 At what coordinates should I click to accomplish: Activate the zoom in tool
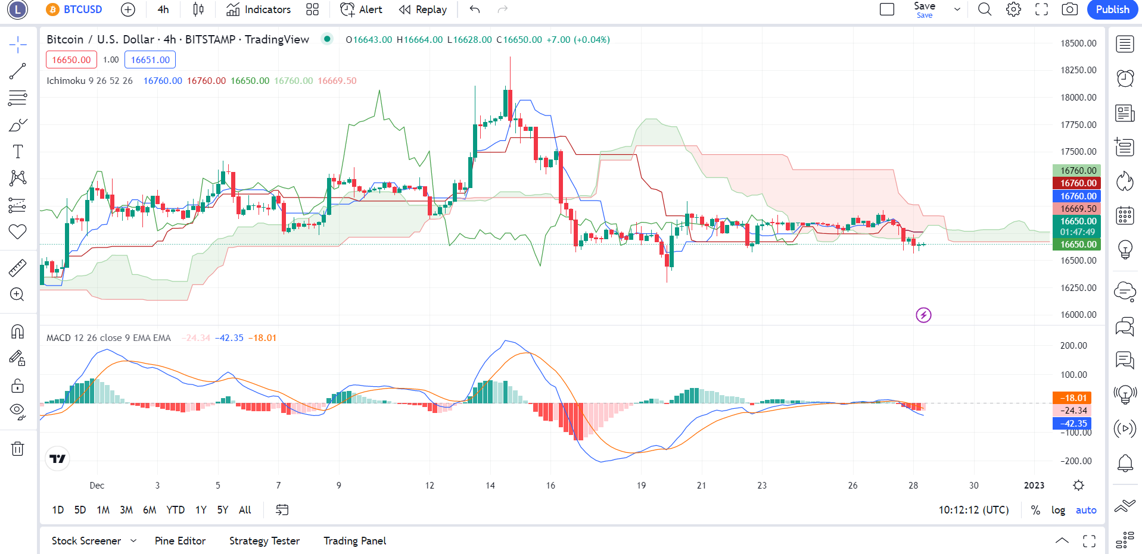(x=18, y=295)
